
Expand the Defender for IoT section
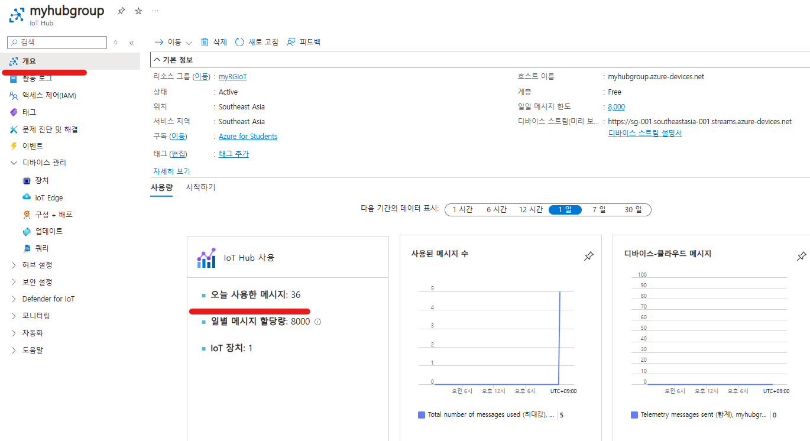[x=14, y=299]
